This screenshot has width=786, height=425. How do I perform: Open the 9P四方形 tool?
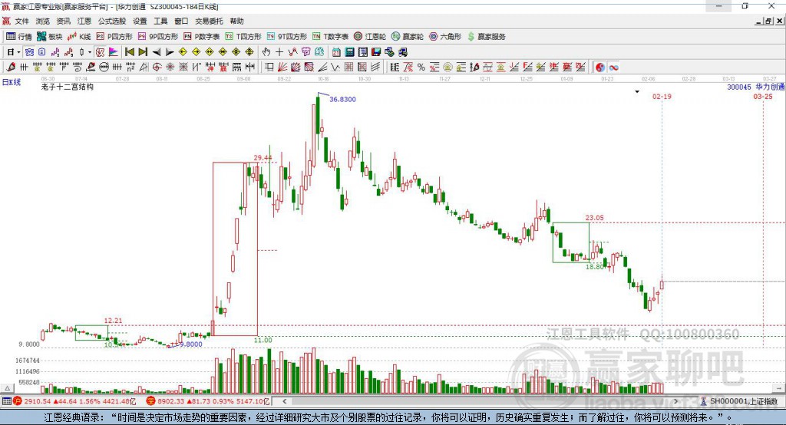point(158,37)
